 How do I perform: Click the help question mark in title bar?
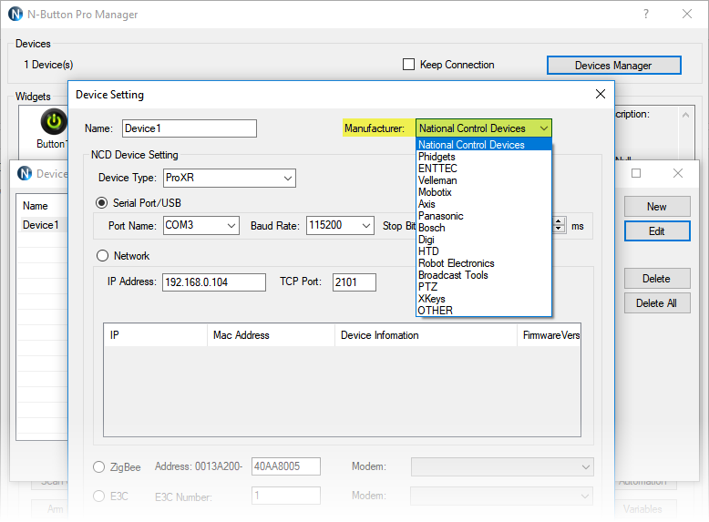[x=646, y=14]
